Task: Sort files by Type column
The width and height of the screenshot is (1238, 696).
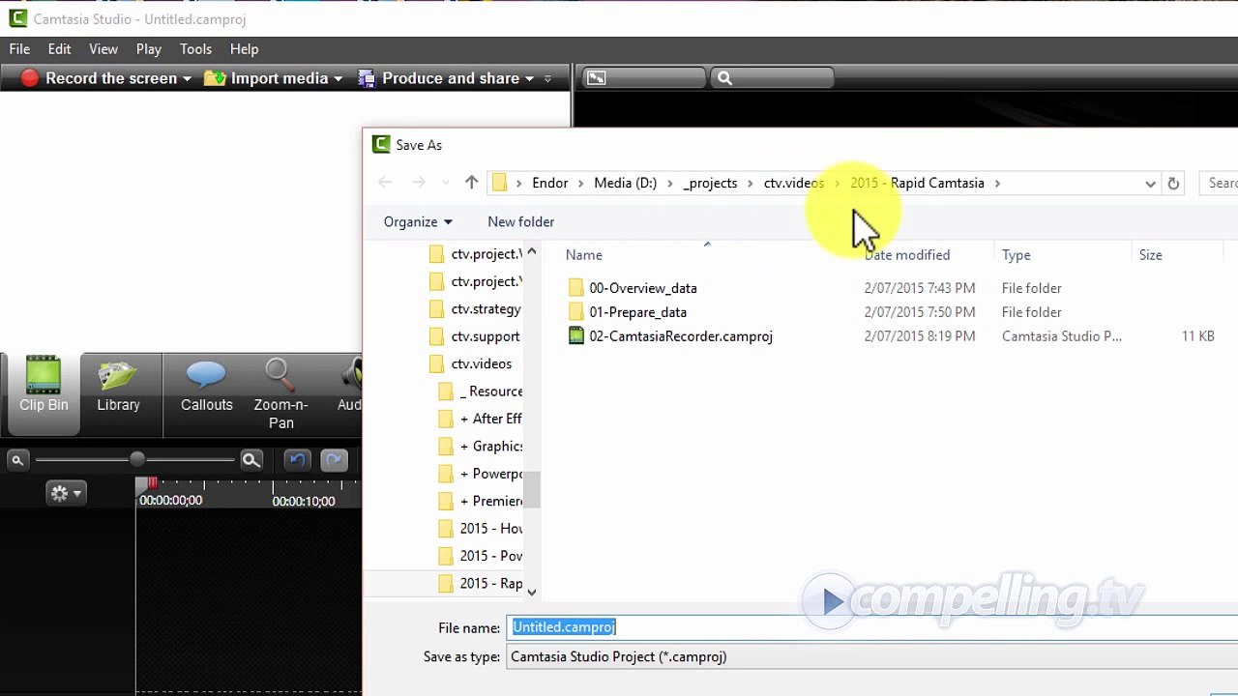Action: 1016,255
